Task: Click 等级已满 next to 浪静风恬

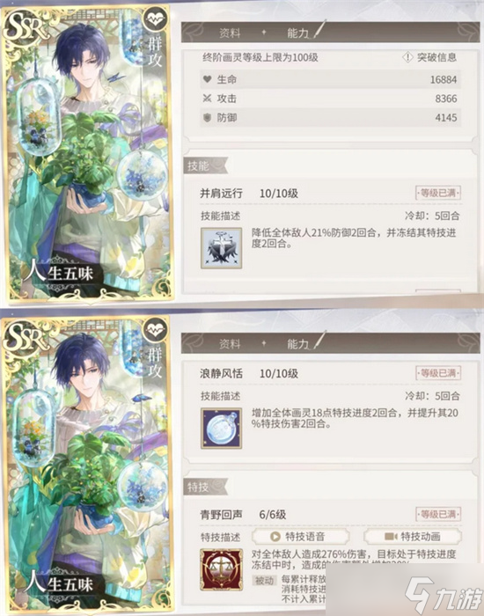Action: point(438,373)
